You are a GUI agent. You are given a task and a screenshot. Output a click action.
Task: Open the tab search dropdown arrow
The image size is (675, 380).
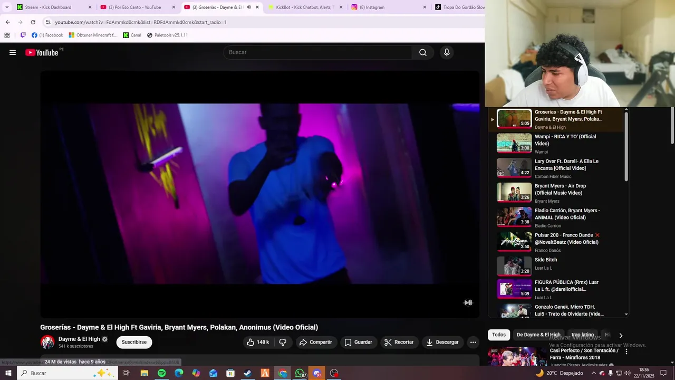[7, 7]
